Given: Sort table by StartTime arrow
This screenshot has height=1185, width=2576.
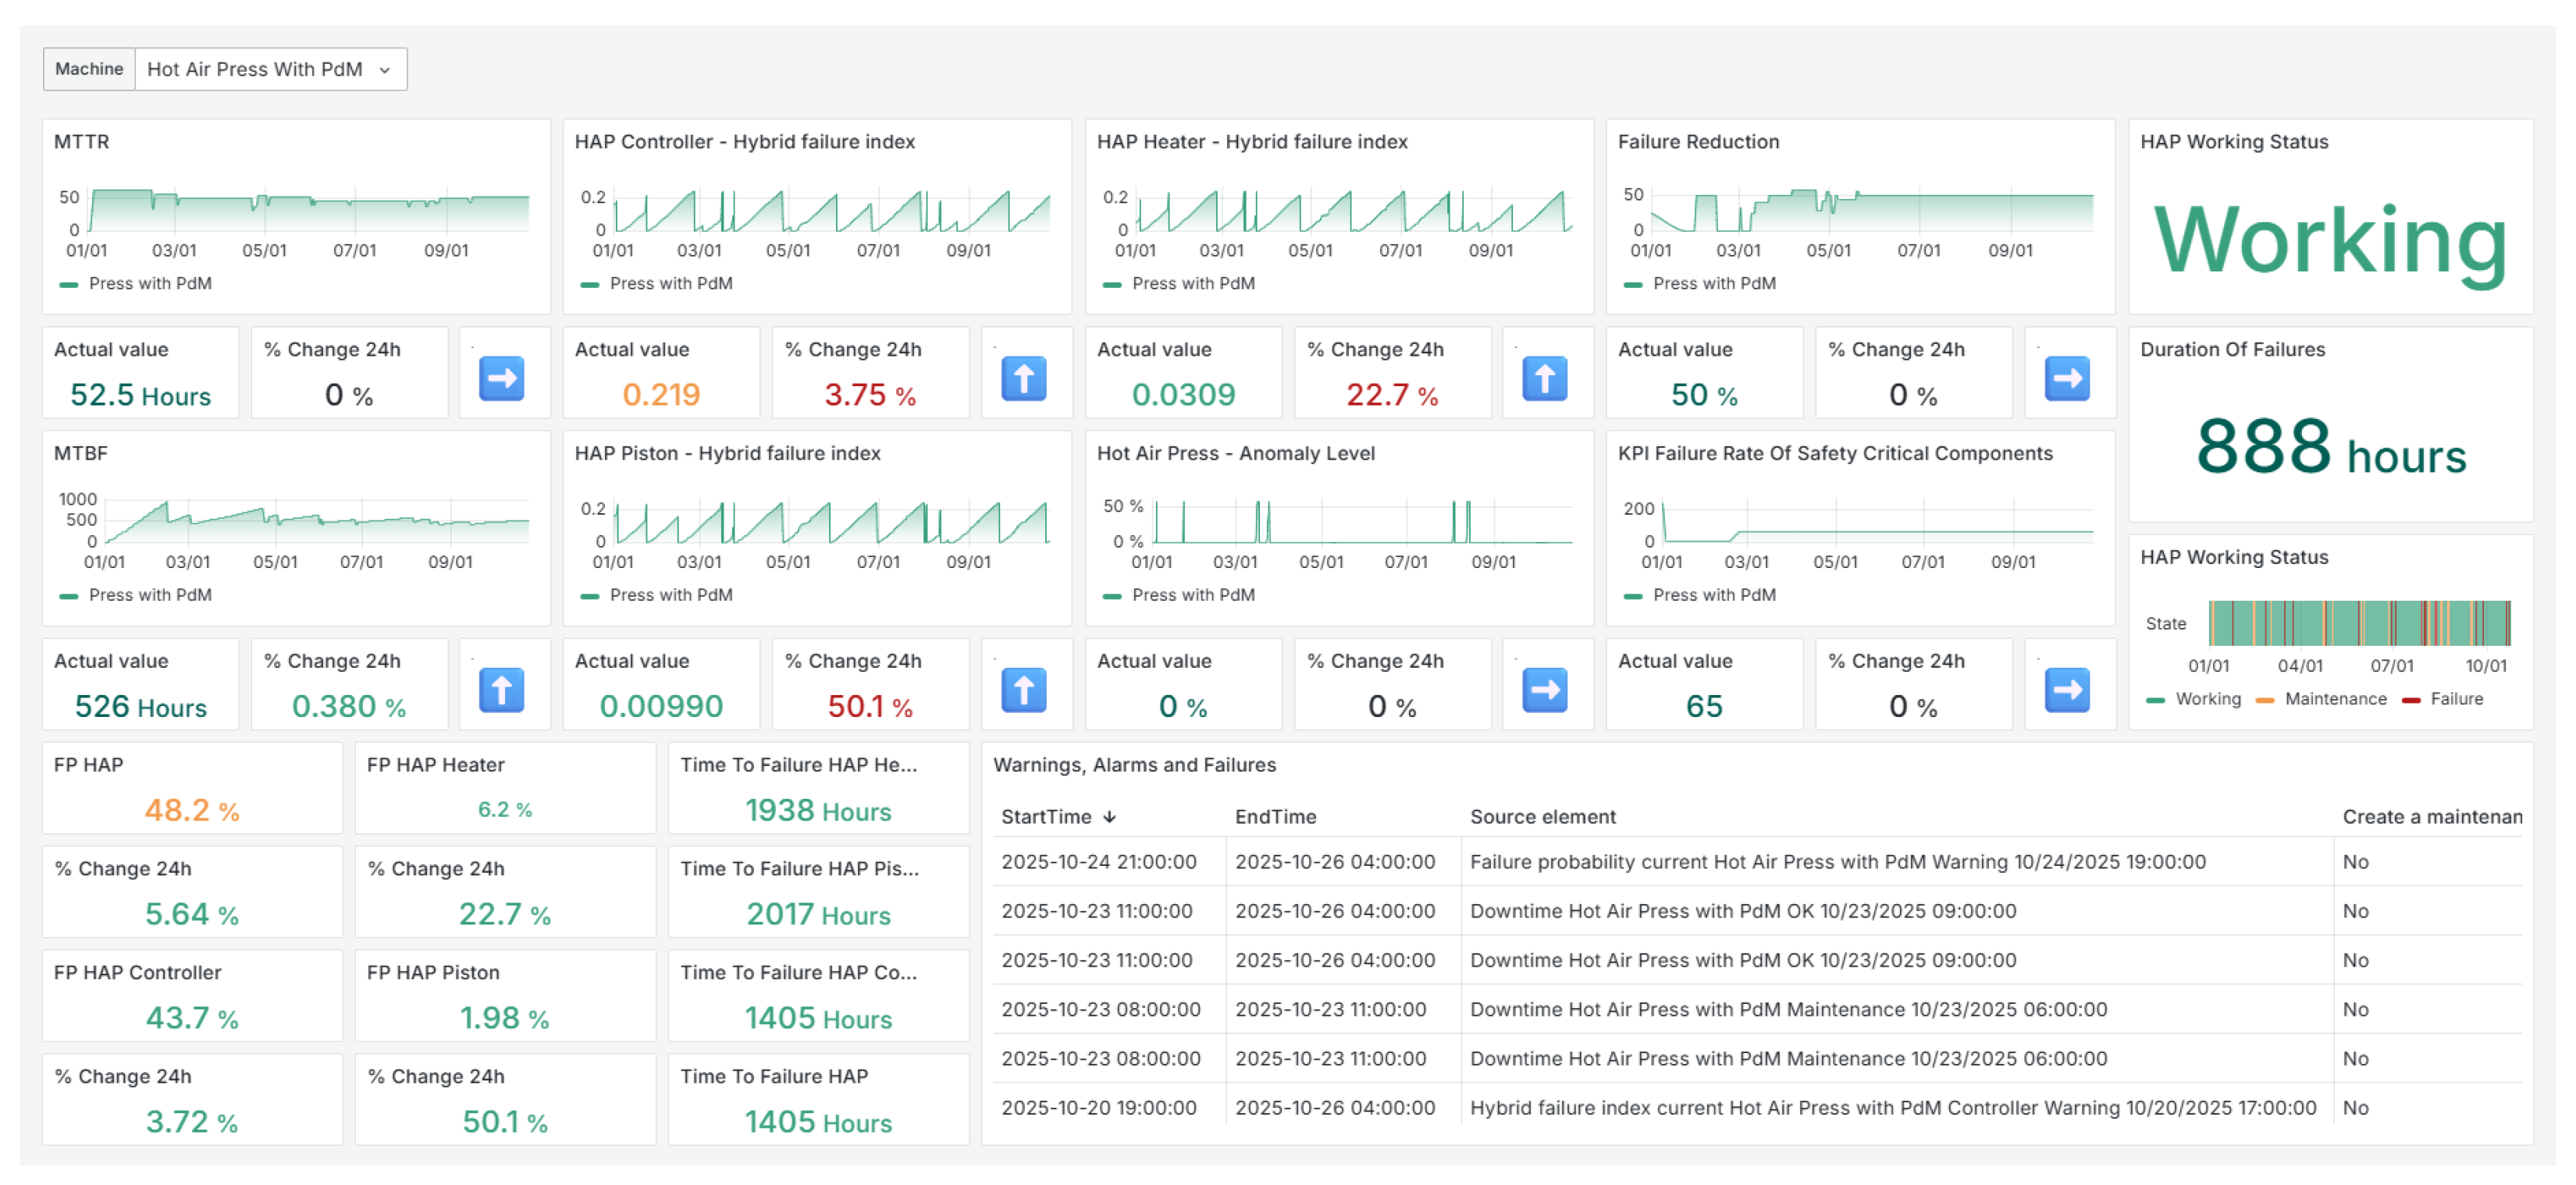Looking at the screenshot, I should (x=1109, y=818).
